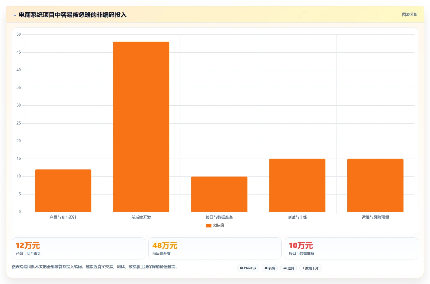Toggle the 指标值 legend item
This screenshot has width=430, height=284.
[x=215, y=225]
